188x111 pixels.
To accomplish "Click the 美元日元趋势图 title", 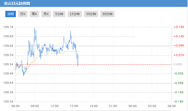I will (17, 3).
